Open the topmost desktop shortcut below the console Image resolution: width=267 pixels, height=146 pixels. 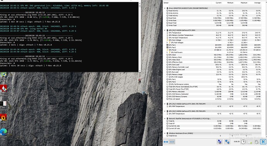point(3,75)
